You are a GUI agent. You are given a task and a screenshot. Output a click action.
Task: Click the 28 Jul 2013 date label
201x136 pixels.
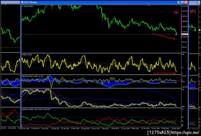coord(115,128)
